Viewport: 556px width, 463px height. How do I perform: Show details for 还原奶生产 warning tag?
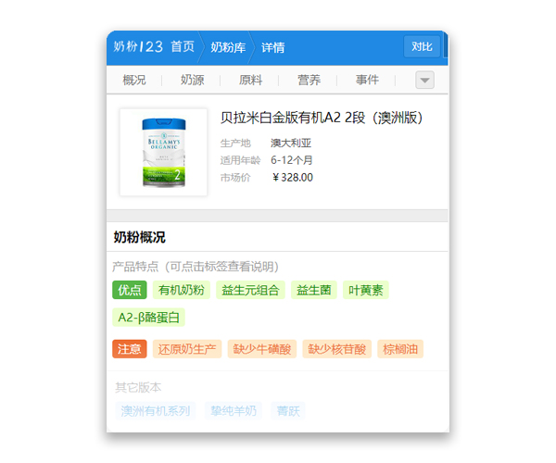coord(187,349)
